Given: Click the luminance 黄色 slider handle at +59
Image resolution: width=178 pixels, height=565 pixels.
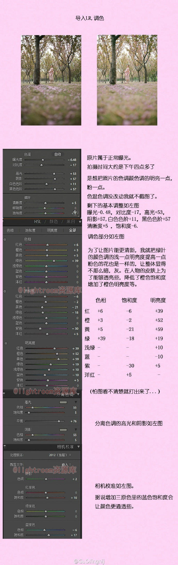Looking at the screenshot, I should (x=58, y=359).
